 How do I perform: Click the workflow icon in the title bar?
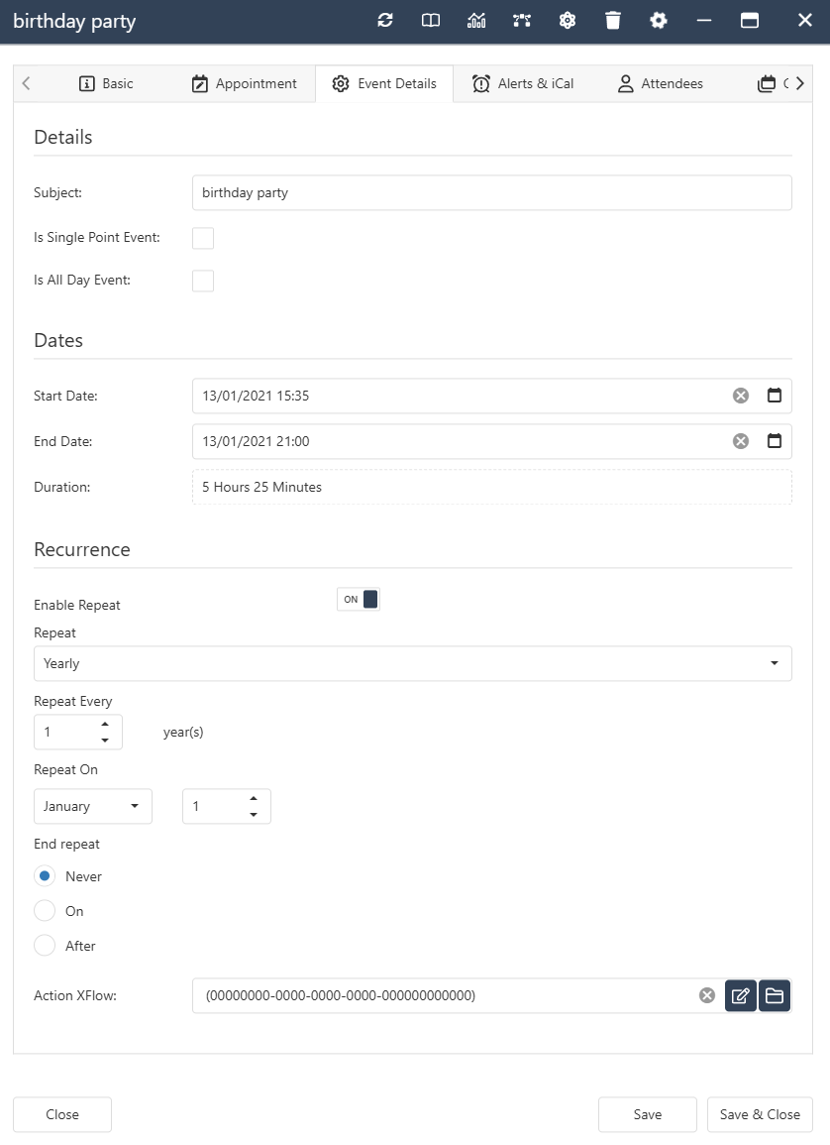[x=522, y=20]
